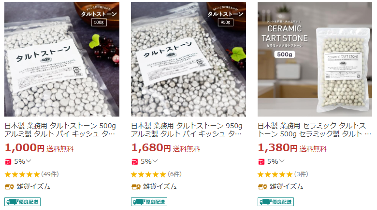Screen dimensions: 377x210
Task: Expand the 5% chevron on the 1,000円 item
Action: click(29, 161)
